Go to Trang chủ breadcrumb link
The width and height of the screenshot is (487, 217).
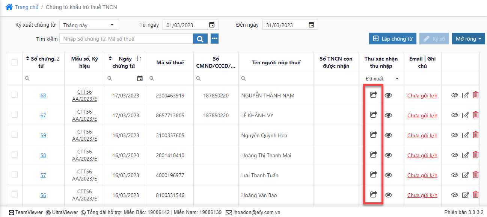(x=27, y=7)
